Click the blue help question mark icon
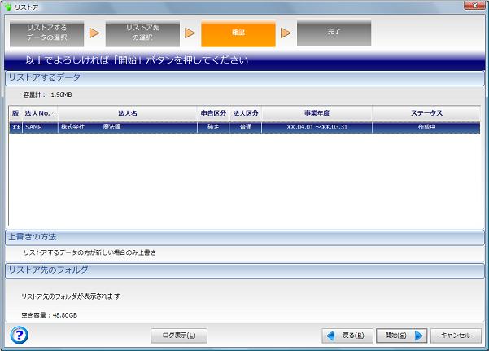489x351 pixels. 19,335
